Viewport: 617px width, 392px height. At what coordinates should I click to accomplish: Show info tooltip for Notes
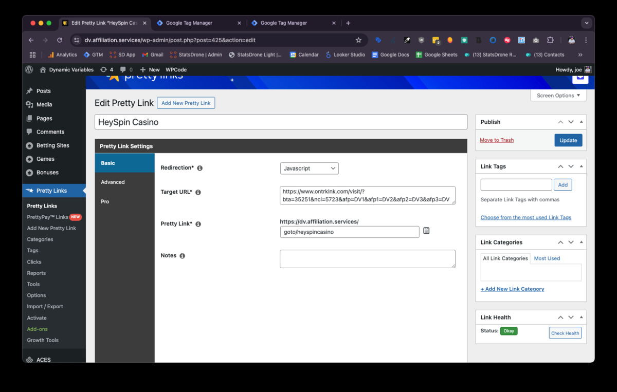[x=182, y=256]
